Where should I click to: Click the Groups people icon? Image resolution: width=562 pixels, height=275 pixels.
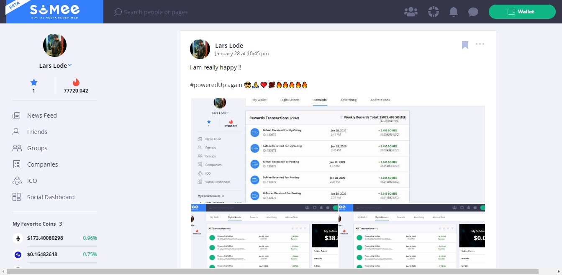click(x=17, y=148)
